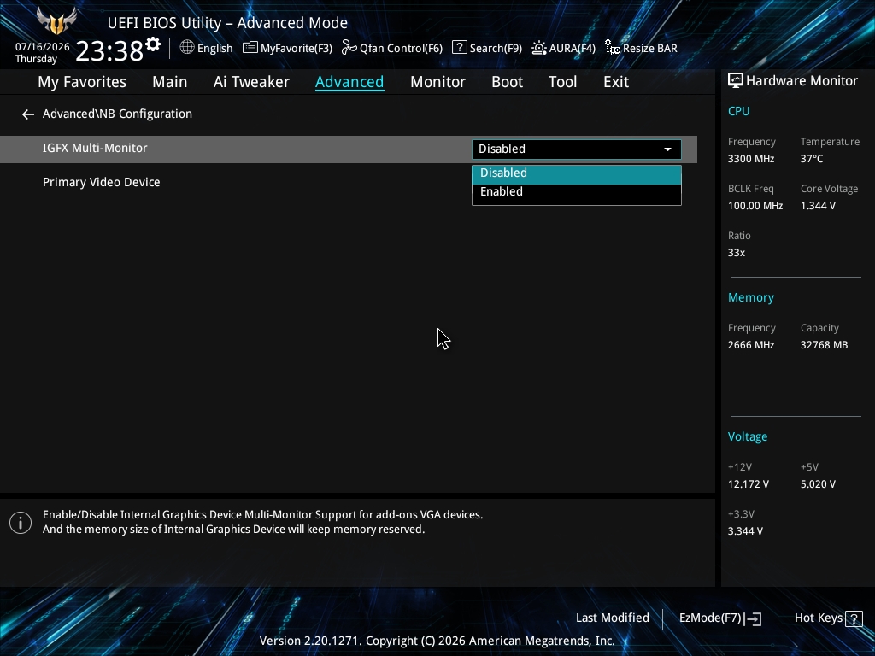Click the +3.3V value 3.344 V

click(x=745, y=531)
